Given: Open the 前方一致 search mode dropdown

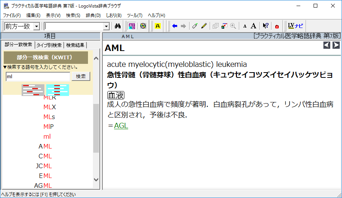Looking at the screenshot, I should [x=37, y=26].
